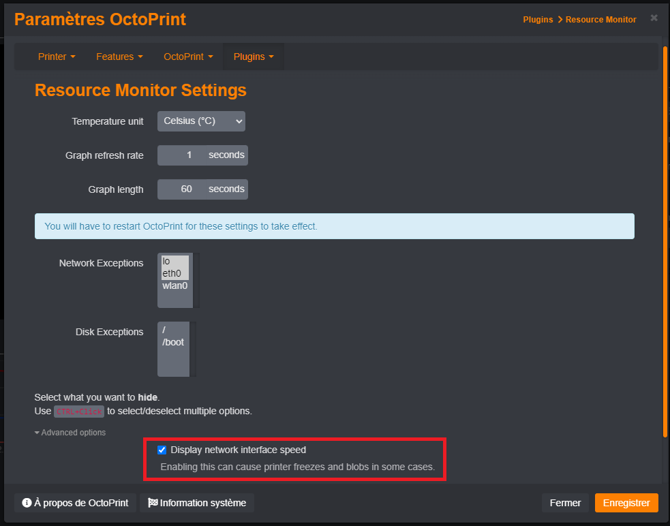The image size is (670, 526).
Task: Select eth0 in Network Exceptions list
Action: click(x=174, y=273)
